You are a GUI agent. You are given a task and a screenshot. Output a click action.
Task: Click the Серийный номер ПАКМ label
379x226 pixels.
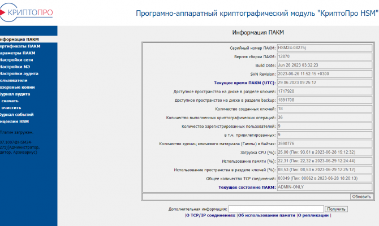point(253,48)
